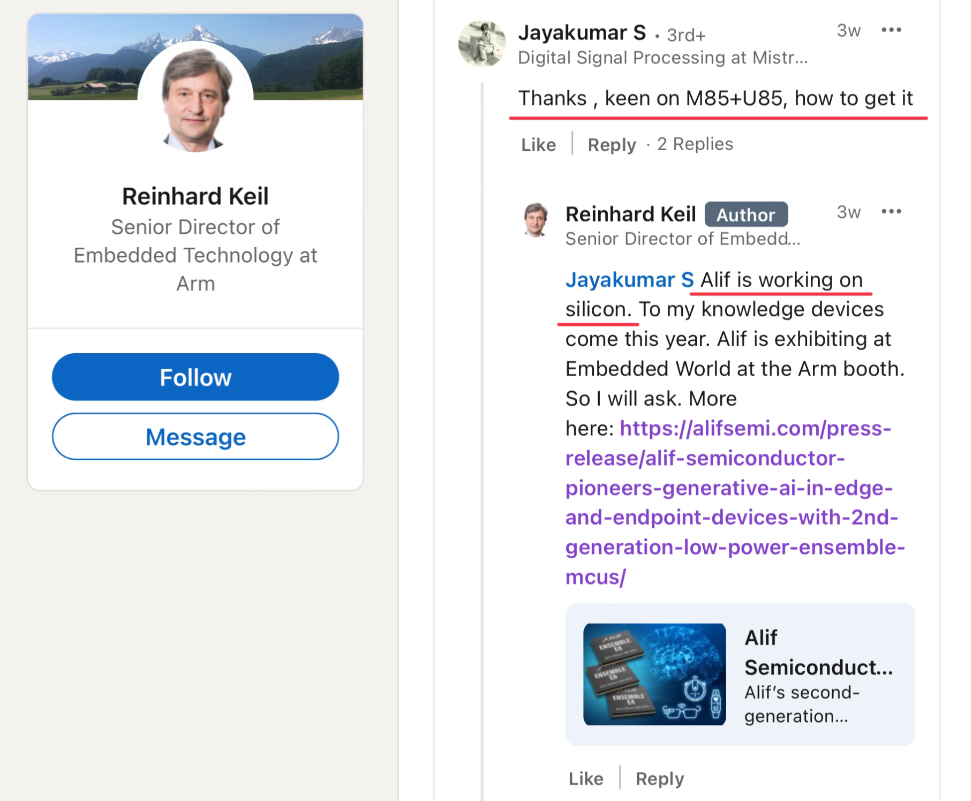
Task: Click the Author badge
Action: point(746,214)
